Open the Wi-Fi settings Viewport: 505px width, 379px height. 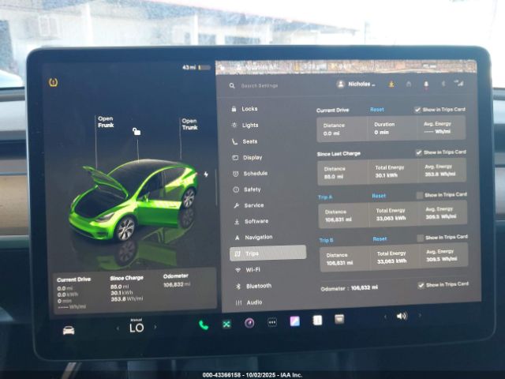point(247,270)
